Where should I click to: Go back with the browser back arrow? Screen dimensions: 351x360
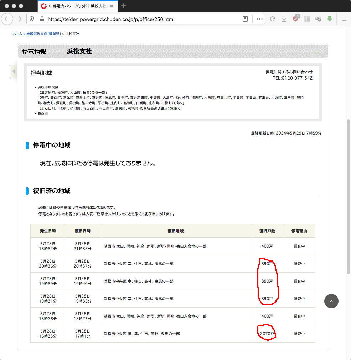pos(7,19)
